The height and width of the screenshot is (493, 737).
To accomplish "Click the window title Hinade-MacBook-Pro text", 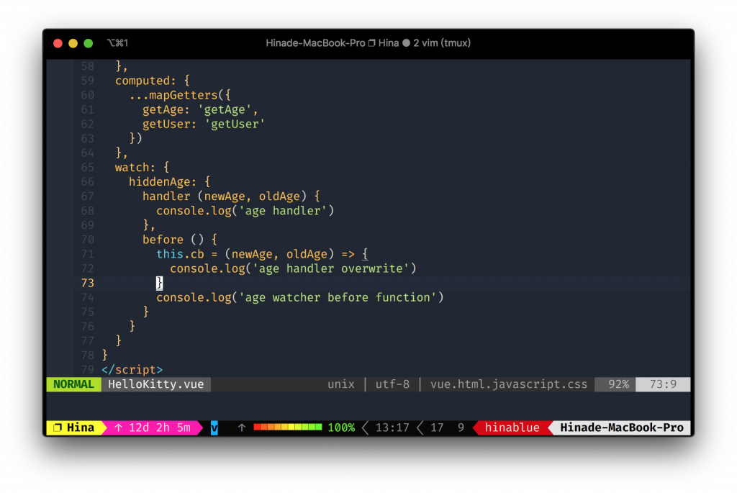I will point(315,43).
